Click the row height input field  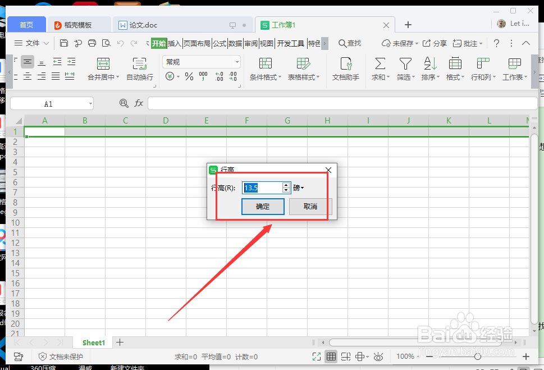point(262,188)
